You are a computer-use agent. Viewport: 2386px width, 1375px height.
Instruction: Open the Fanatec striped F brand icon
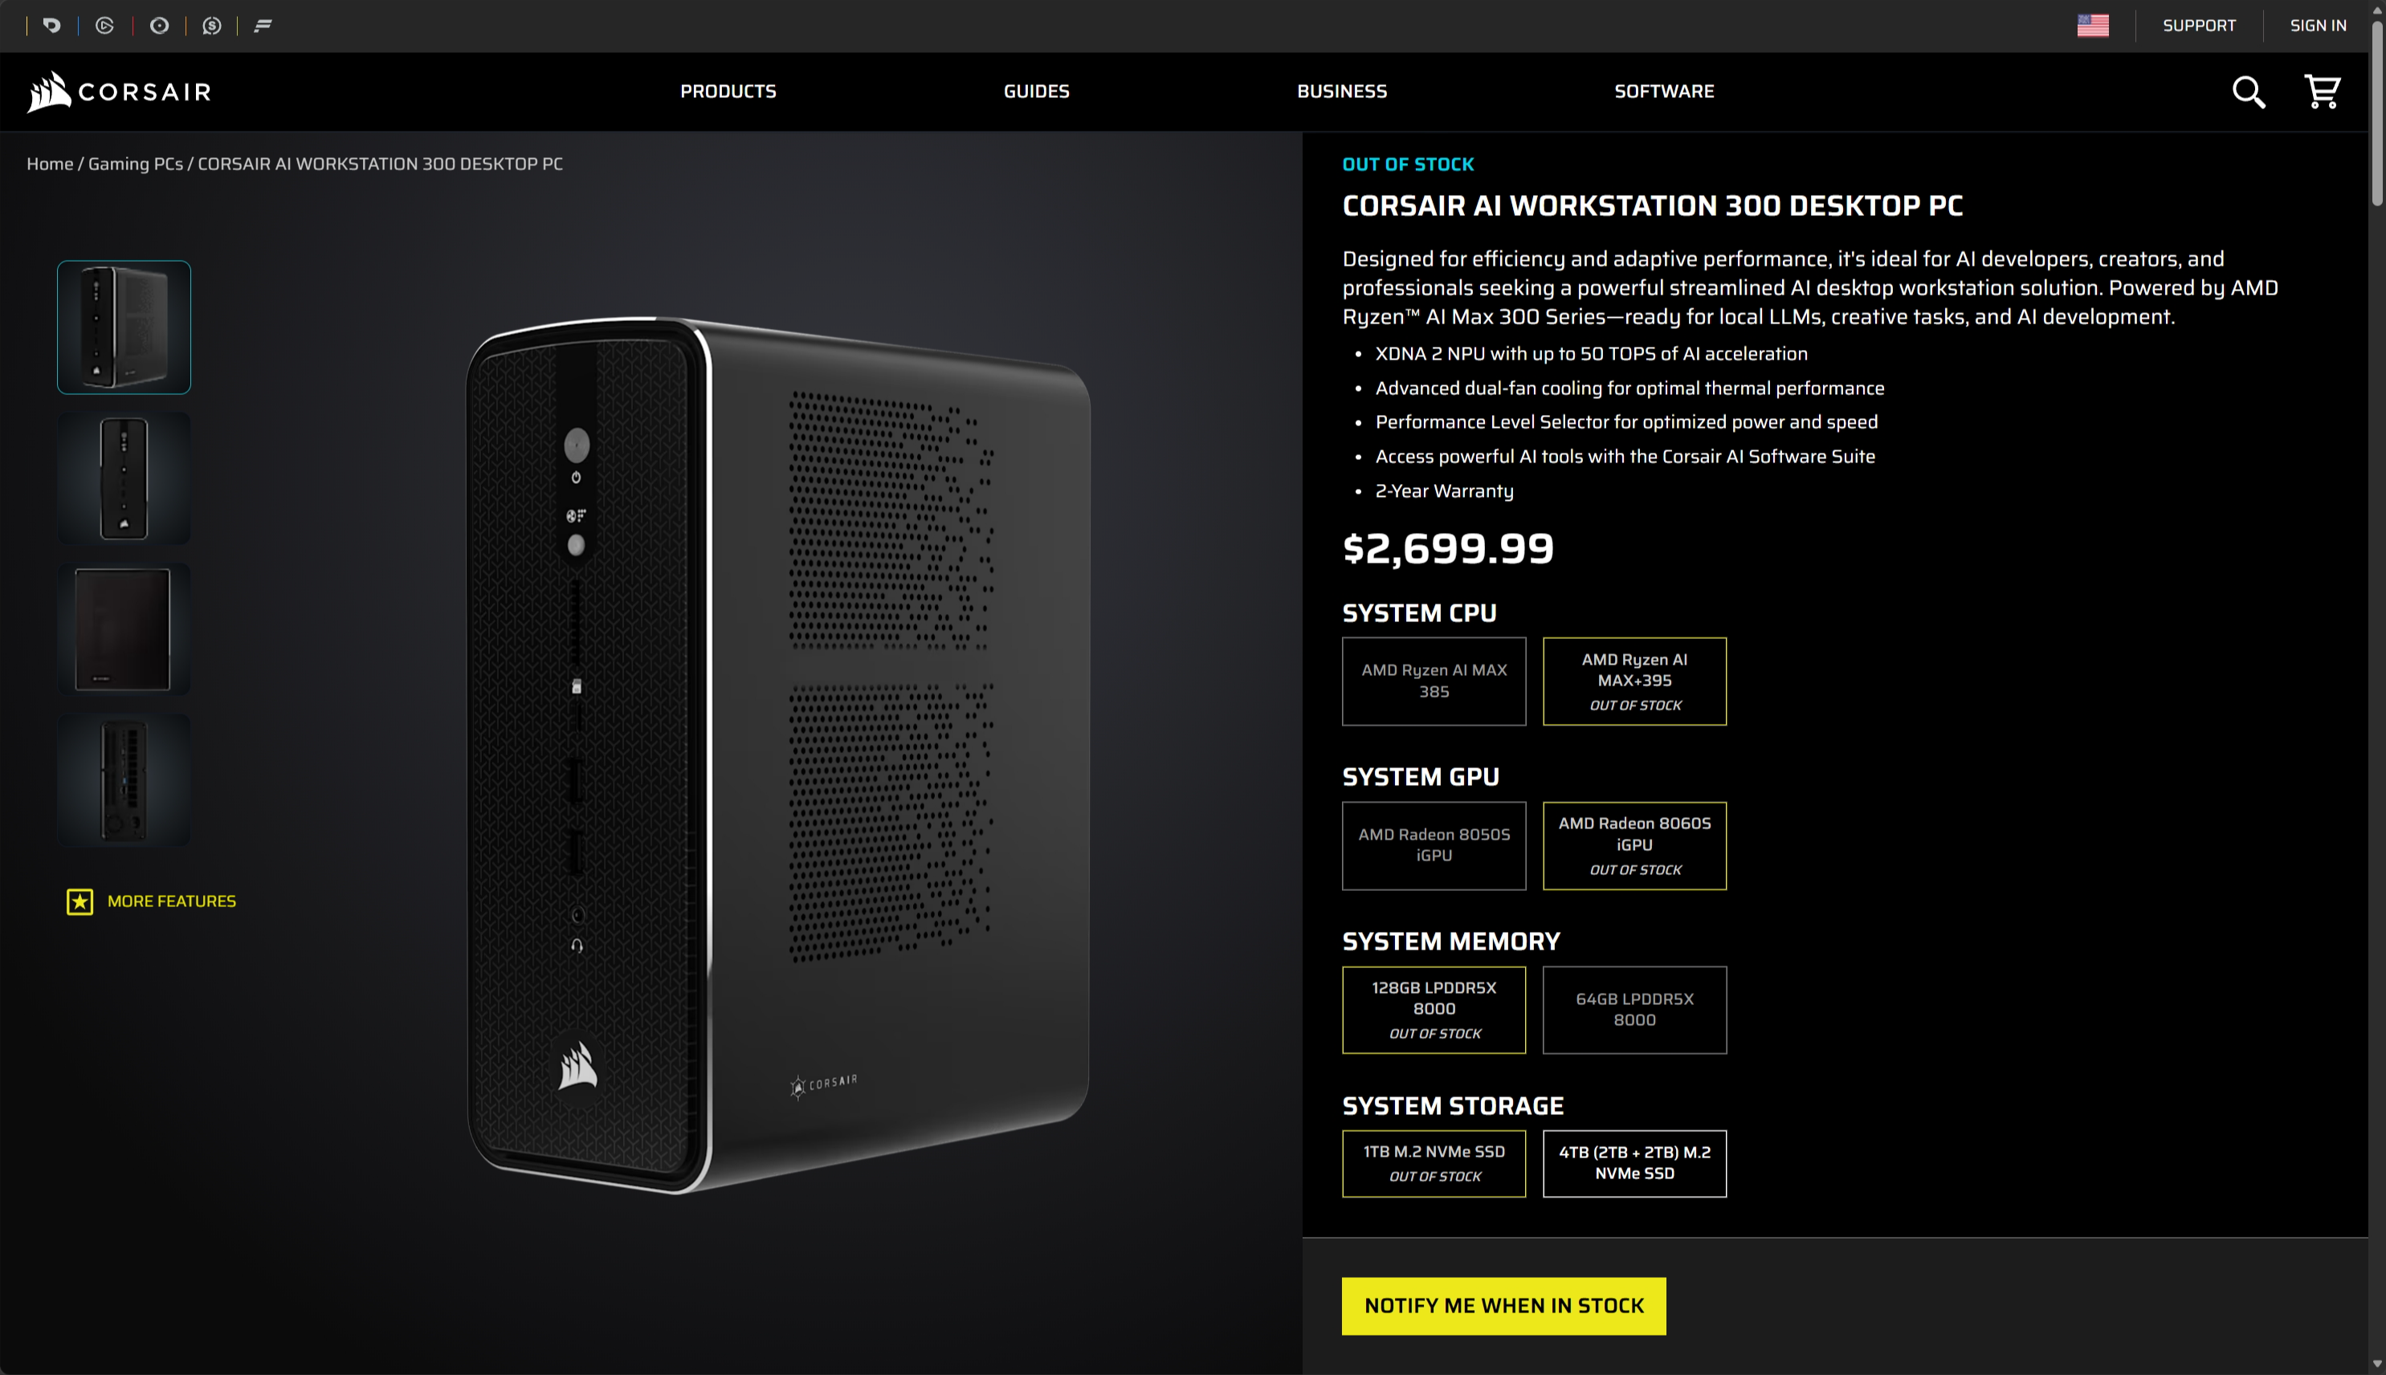point(263,26)
